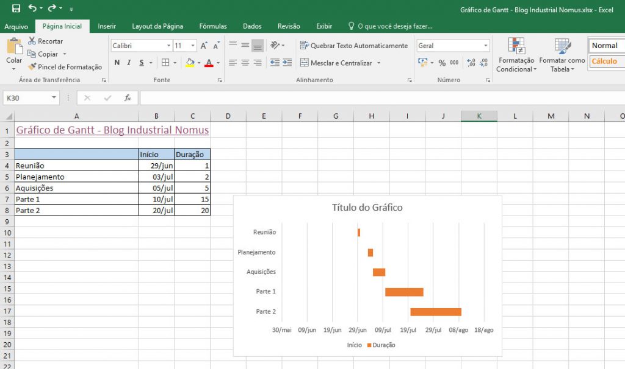Switch to the Exibir tab

pos(324,26)
